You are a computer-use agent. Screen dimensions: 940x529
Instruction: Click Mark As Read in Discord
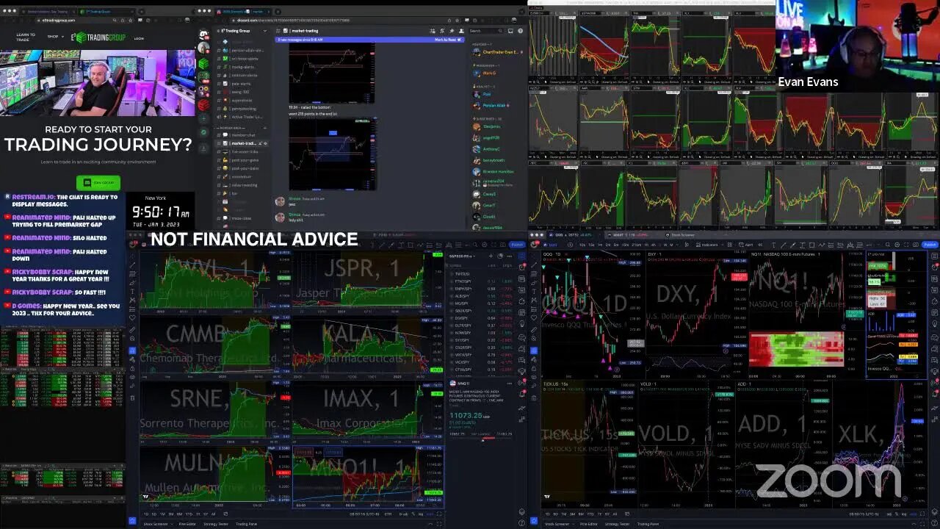(x=447, y=40)
